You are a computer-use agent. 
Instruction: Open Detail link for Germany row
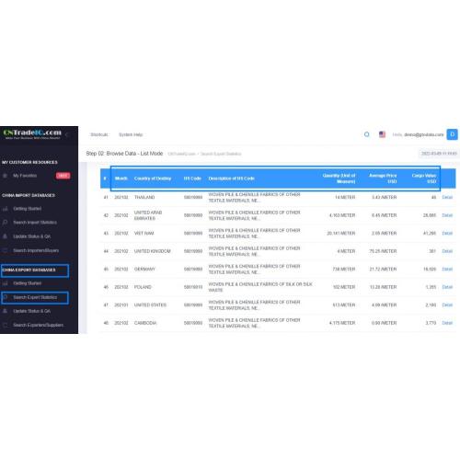click(447, 269)
